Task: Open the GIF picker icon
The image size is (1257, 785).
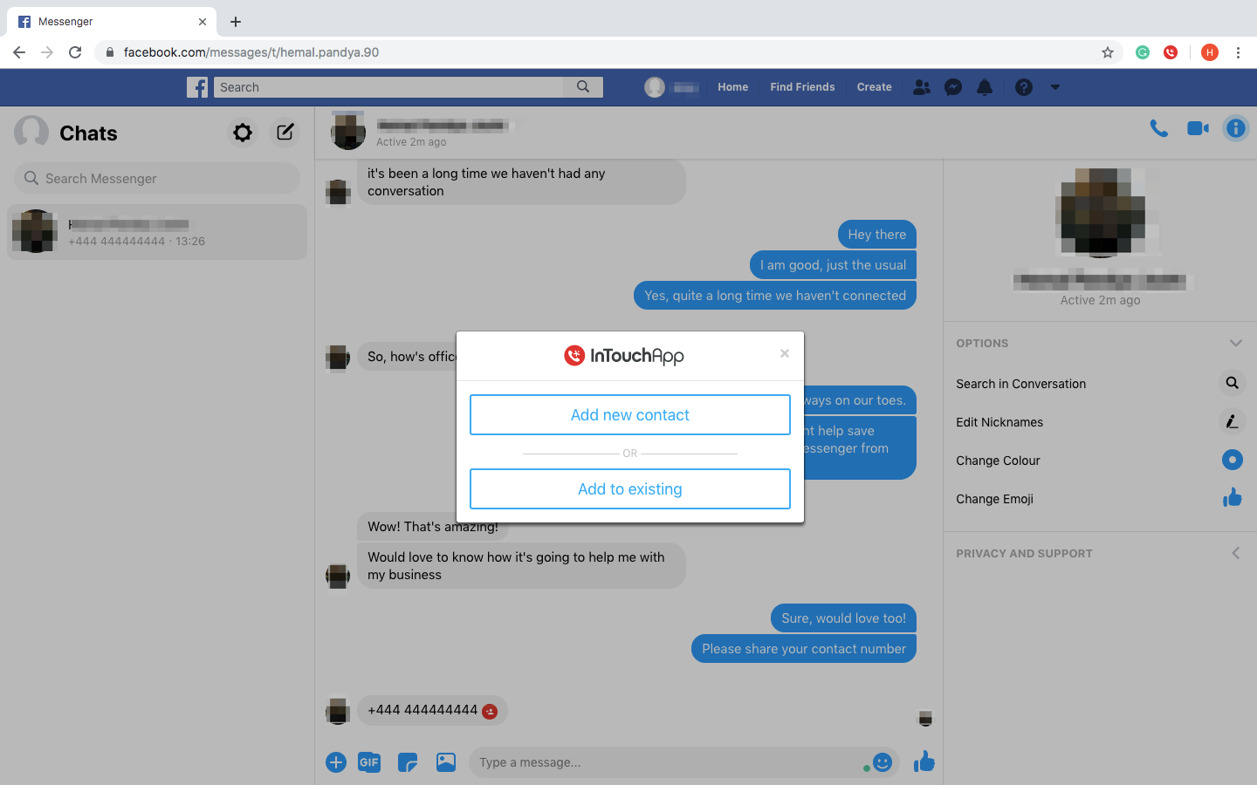Action: [369, 762]
